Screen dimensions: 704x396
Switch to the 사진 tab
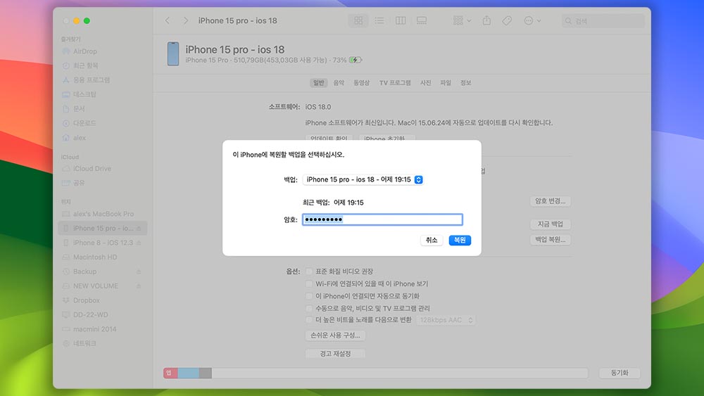[x=426, y=82]
